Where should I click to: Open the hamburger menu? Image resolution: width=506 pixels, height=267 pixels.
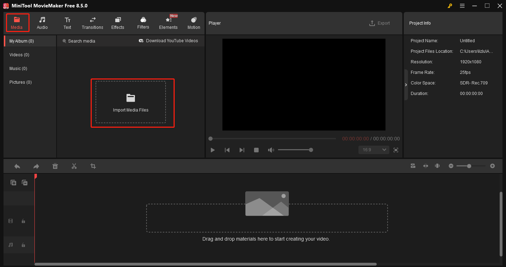pyautogui.click(x=462, y=6)
